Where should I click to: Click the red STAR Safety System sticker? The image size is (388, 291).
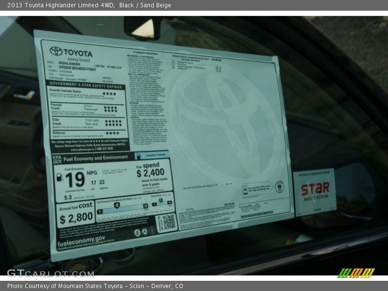(x=314, y=191)
